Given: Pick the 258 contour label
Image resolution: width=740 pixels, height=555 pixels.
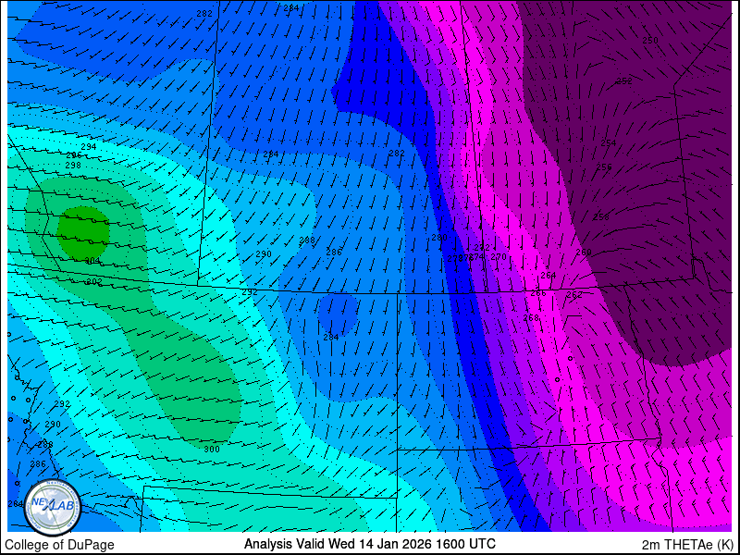Looking at the screenshot, I should click(600, 217).
